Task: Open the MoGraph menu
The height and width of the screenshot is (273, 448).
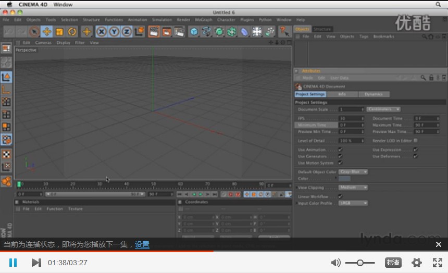Action: coord(204,20)
